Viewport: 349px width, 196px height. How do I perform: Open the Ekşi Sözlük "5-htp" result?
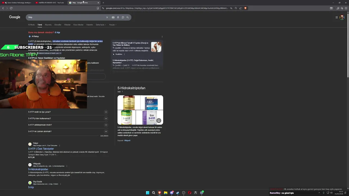tap(31, 187)
